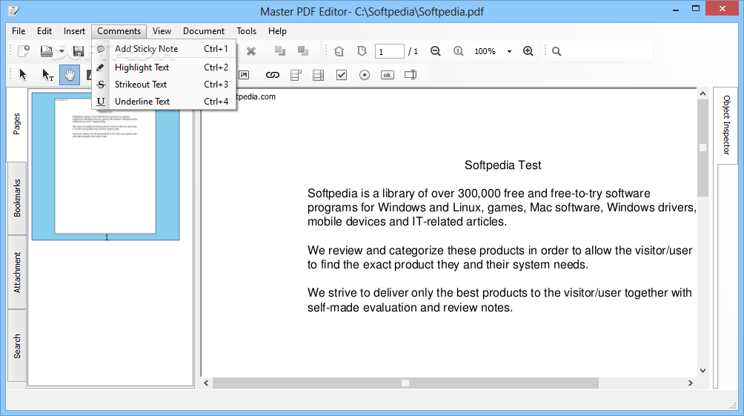Insert an OK push button field
The height and width of the screenshot is (416, 744).
(x=387, y=75)
